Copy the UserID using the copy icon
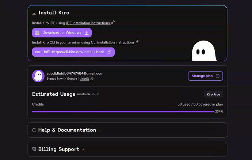 point(92,79)
